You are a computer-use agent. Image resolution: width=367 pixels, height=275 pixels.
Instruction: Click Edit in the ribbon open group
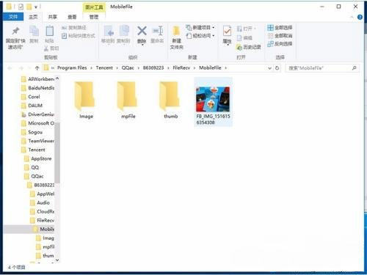tap(244, 38)
